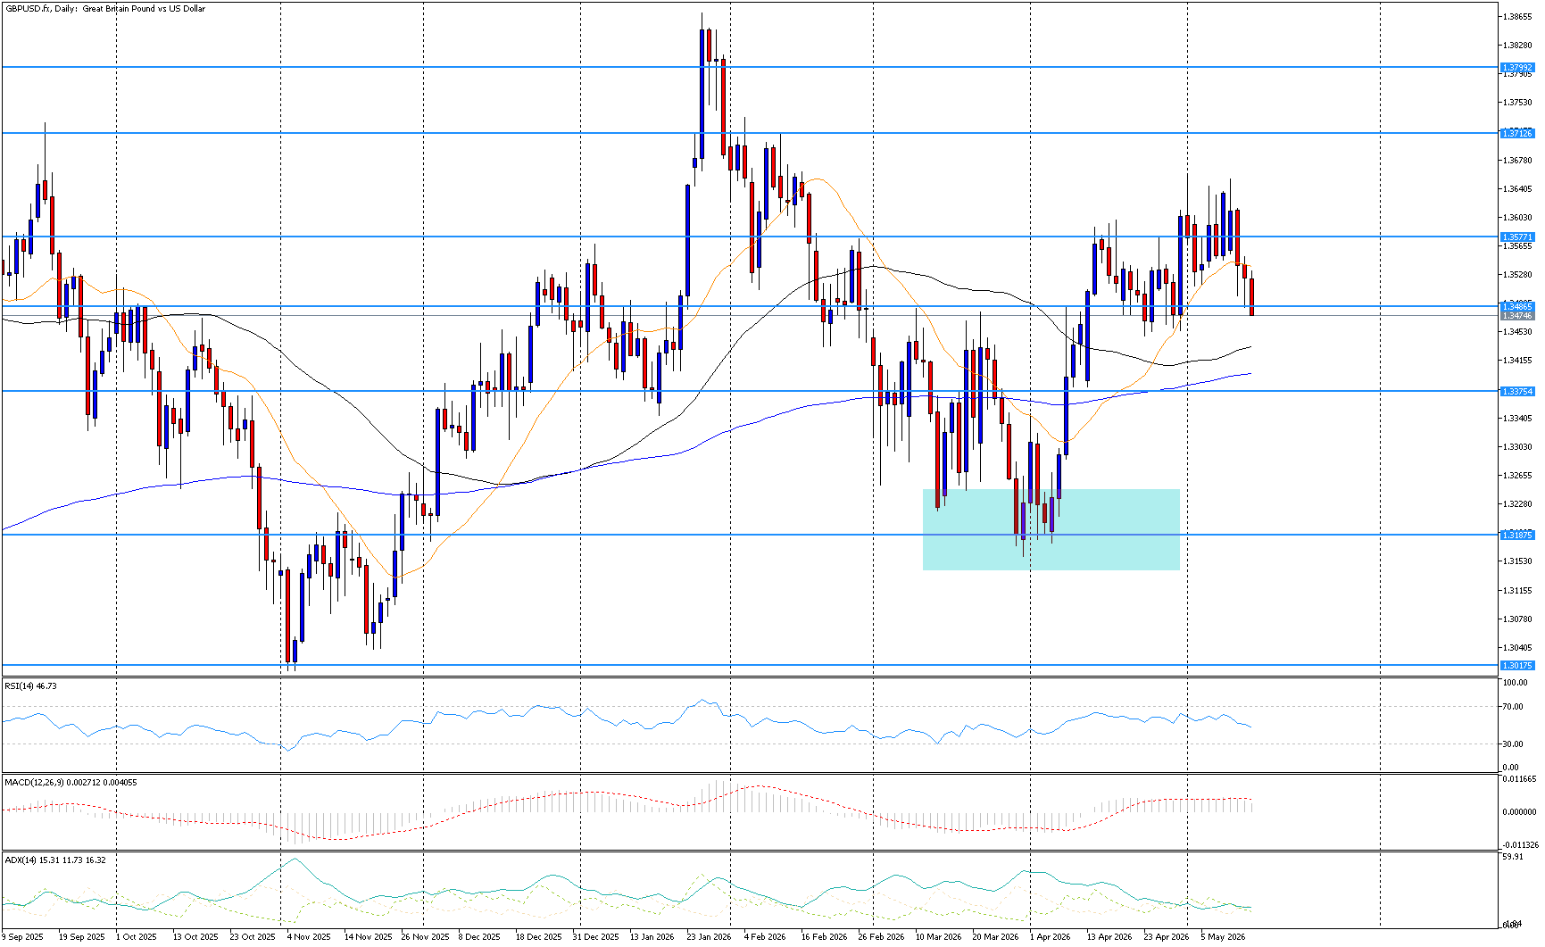Click the 1.34865 horizontal line label
This screenshot has height=947, width=1545.
pos(1516,306)
